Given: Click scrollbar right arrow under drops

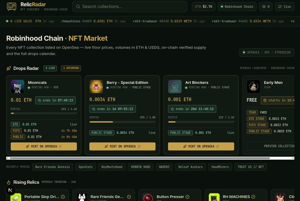Looking at the screenshot, I should click(293, 158).
